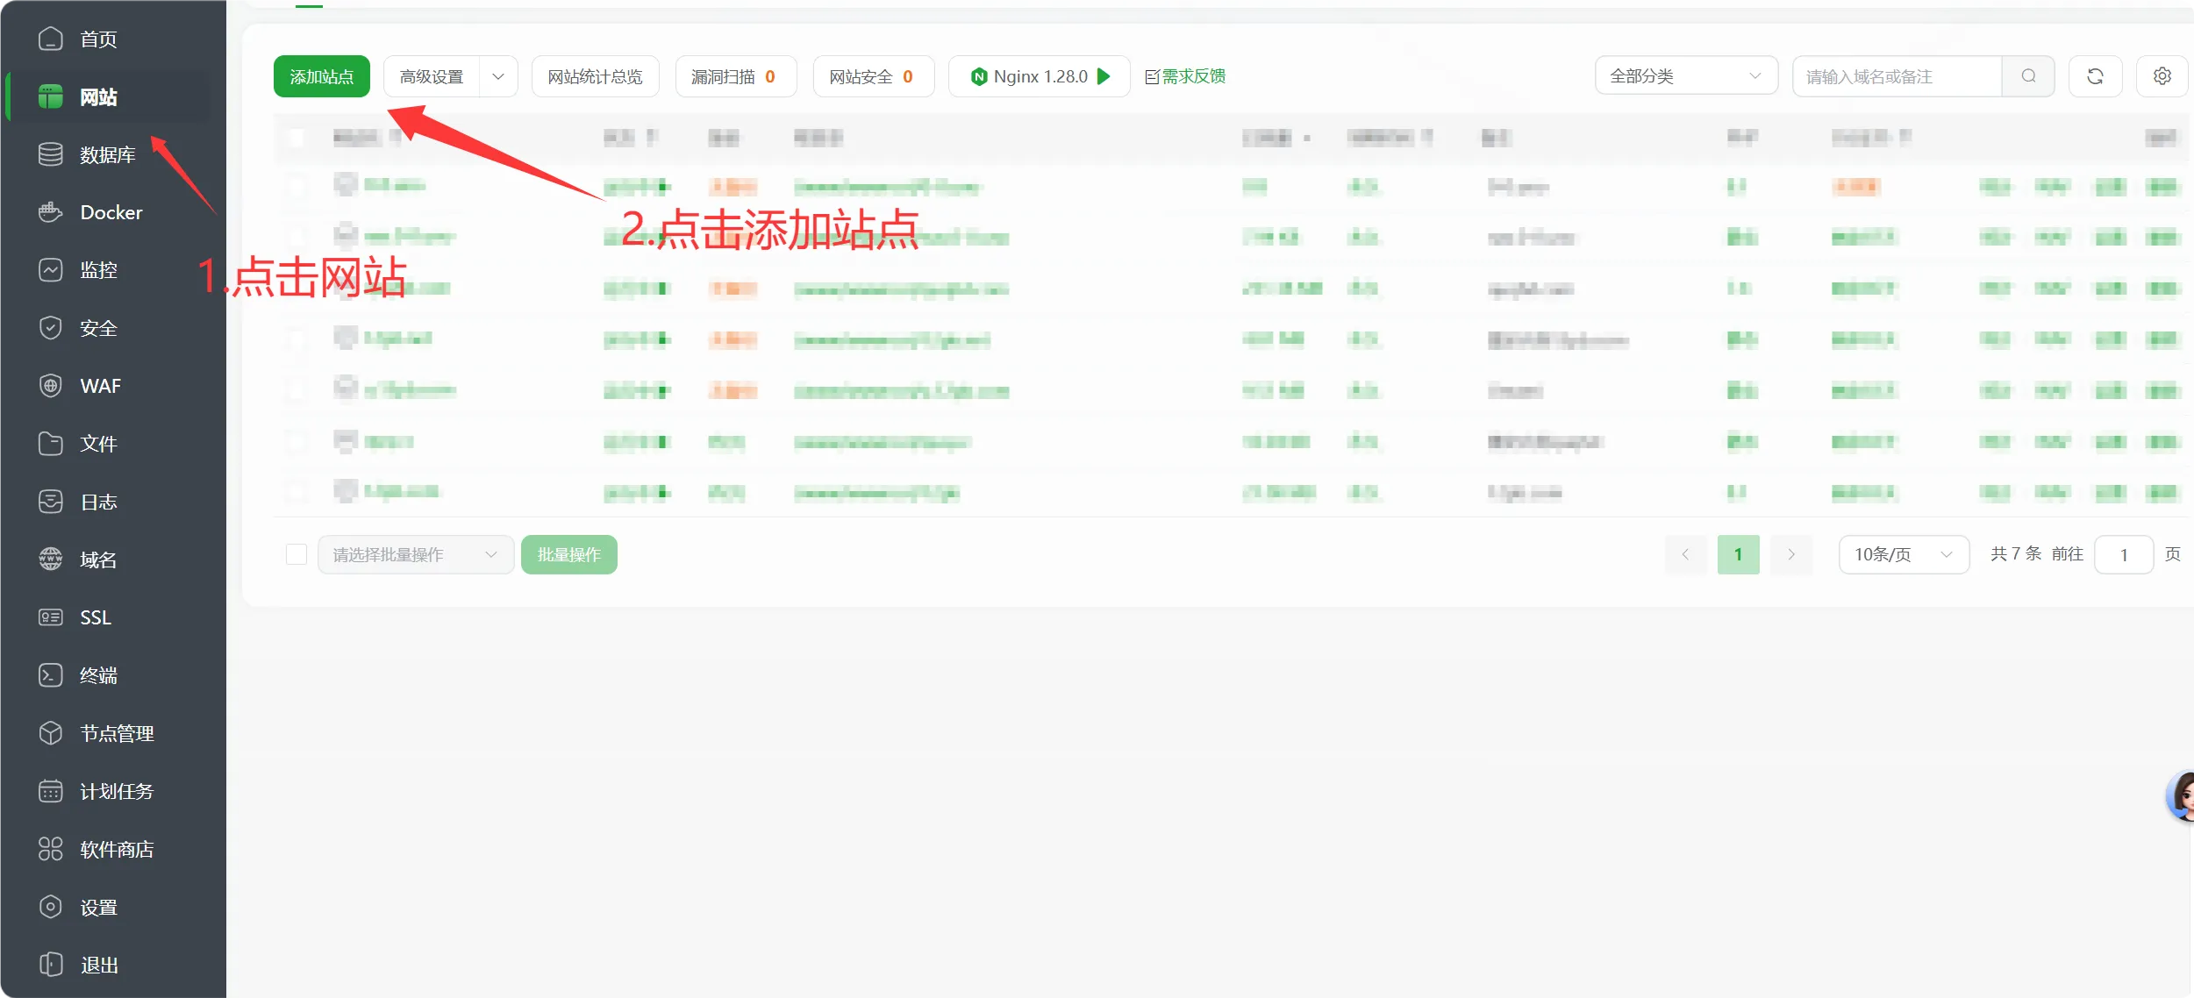Open the 10条/页 page size dropdown
Image resolution: width=2194 pixels, height=998 pixels.
pos(1902,553)
